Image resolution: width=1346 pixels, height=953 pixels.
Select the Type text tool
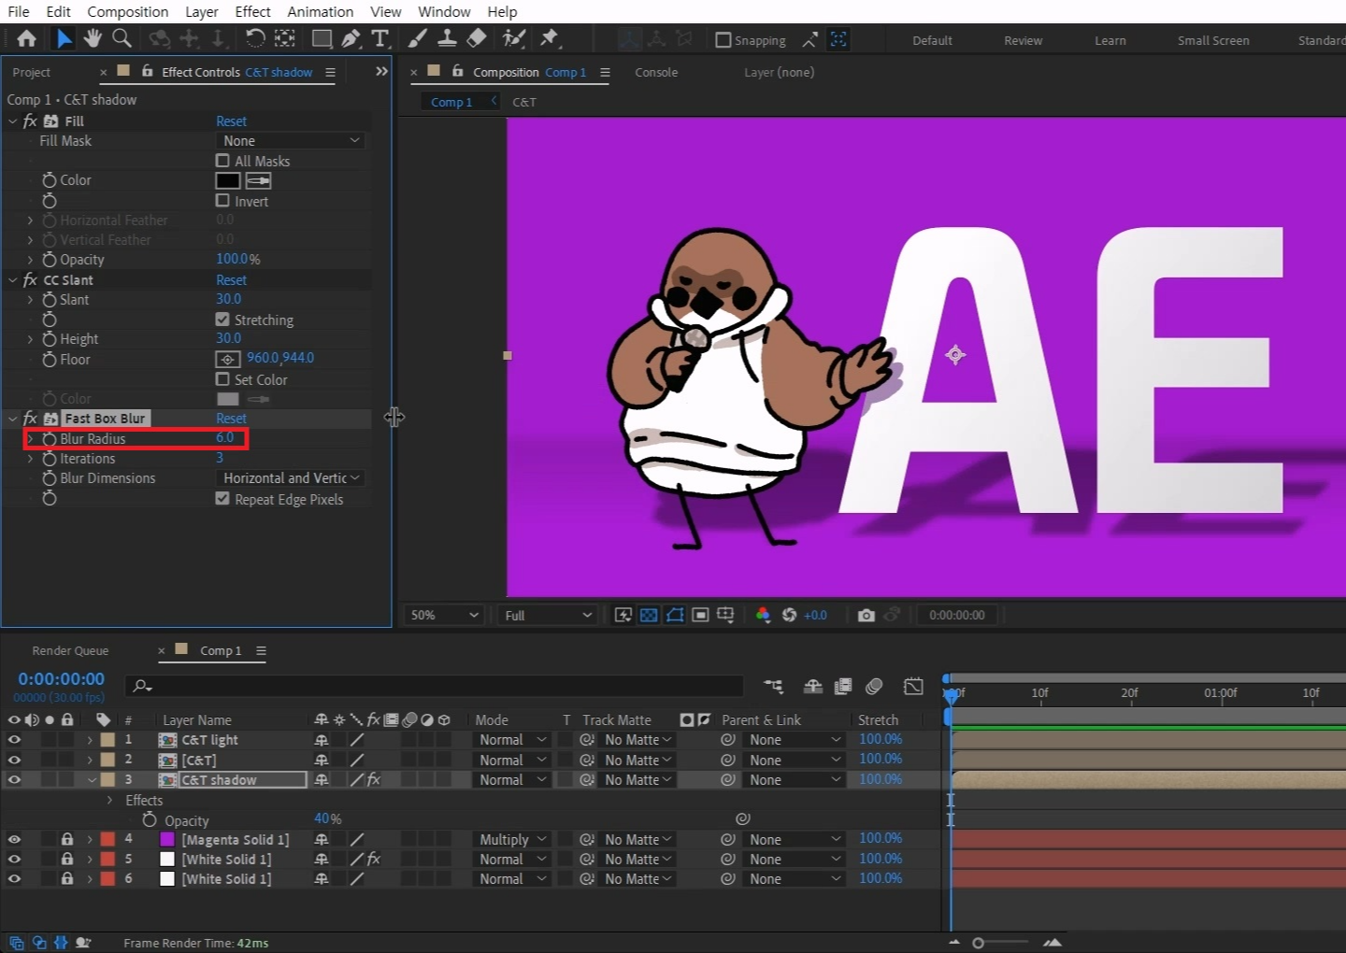click(x=379, y=38)
